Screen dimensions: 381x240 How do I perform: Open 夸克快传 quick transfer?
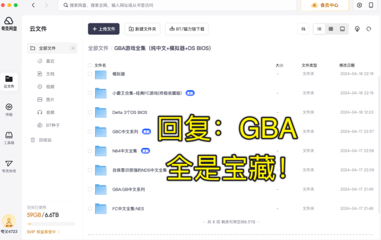click(9, 166)
